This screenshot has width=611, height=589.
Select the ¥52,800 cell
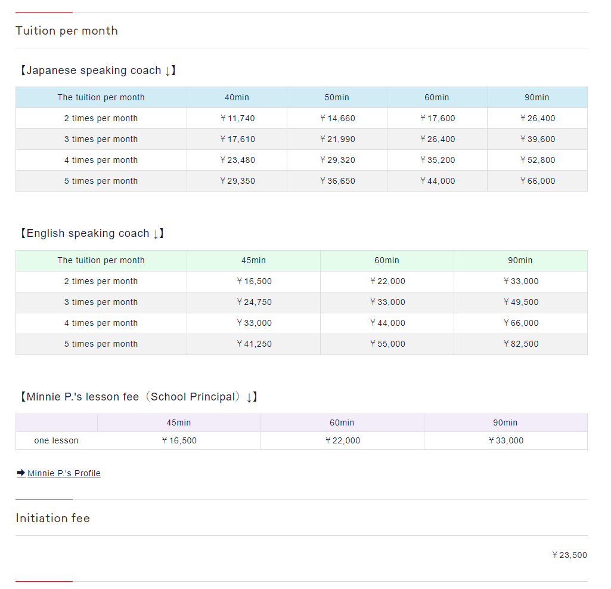click(x=537, y=161)
